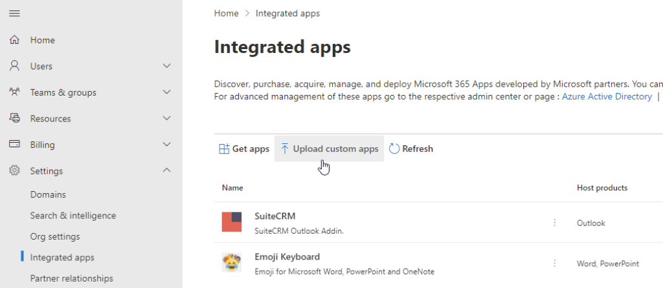Expand the Billing section chevron
The height and width of the screenshot is (288, 663).
(x=166, y=145)
